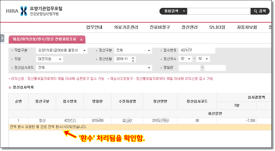Click the 순번 column header

[x=18, y=101]
